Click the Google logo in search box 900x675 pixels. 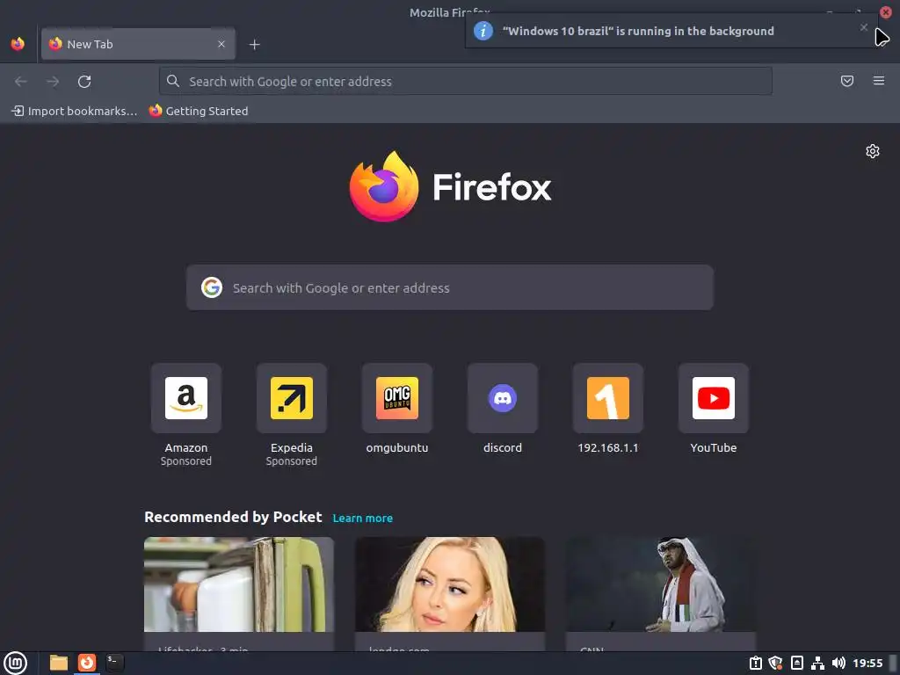click(x=212, y=287)
